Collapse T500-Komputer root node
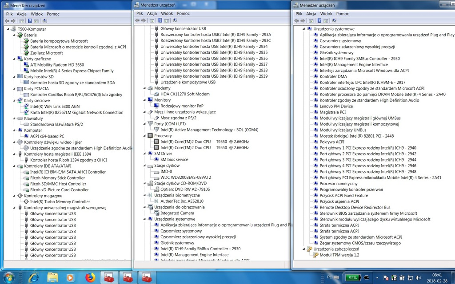The height and width of the screenshot is (284, 455). point(8,29)
